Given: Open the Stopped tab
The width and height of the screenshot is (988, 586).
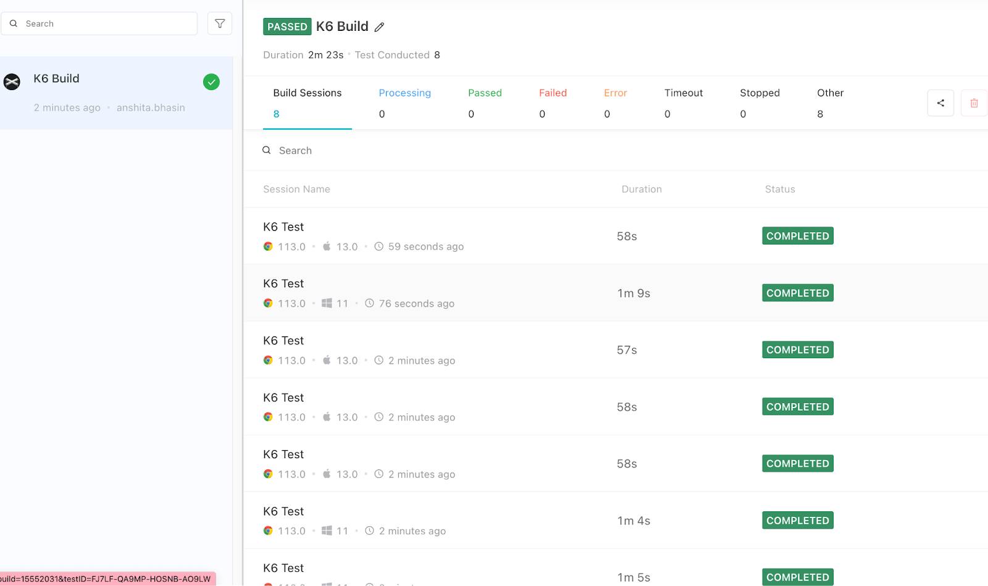Looking at the screenshot, I should click(760, 103).
